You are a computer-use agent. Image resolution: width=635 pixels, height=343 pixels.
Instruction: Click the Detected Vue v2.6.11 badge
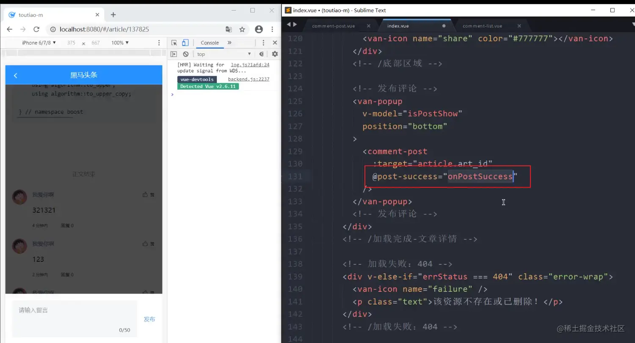pyautogui.click(x=208, y=86)
